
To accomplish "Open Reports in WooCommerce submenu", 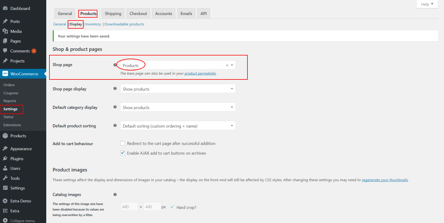I will [10, 101].
